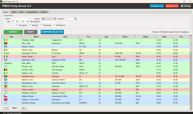Click the Burundi flag beside Bigirimana, Gaël
Image resolution: width=193 pixels, height=114 pixels.
[x=6, y=60]
